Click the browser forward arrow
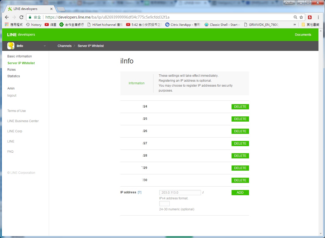This screenshot has height=238, width=325. pos(14,17)
